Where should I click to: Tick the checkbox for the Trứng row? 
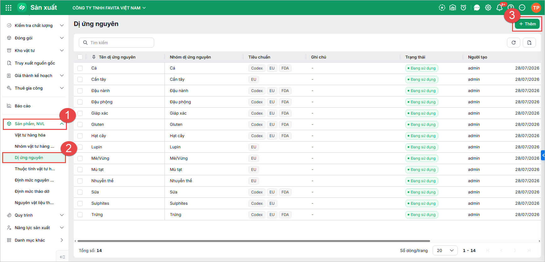pos(80,215)
